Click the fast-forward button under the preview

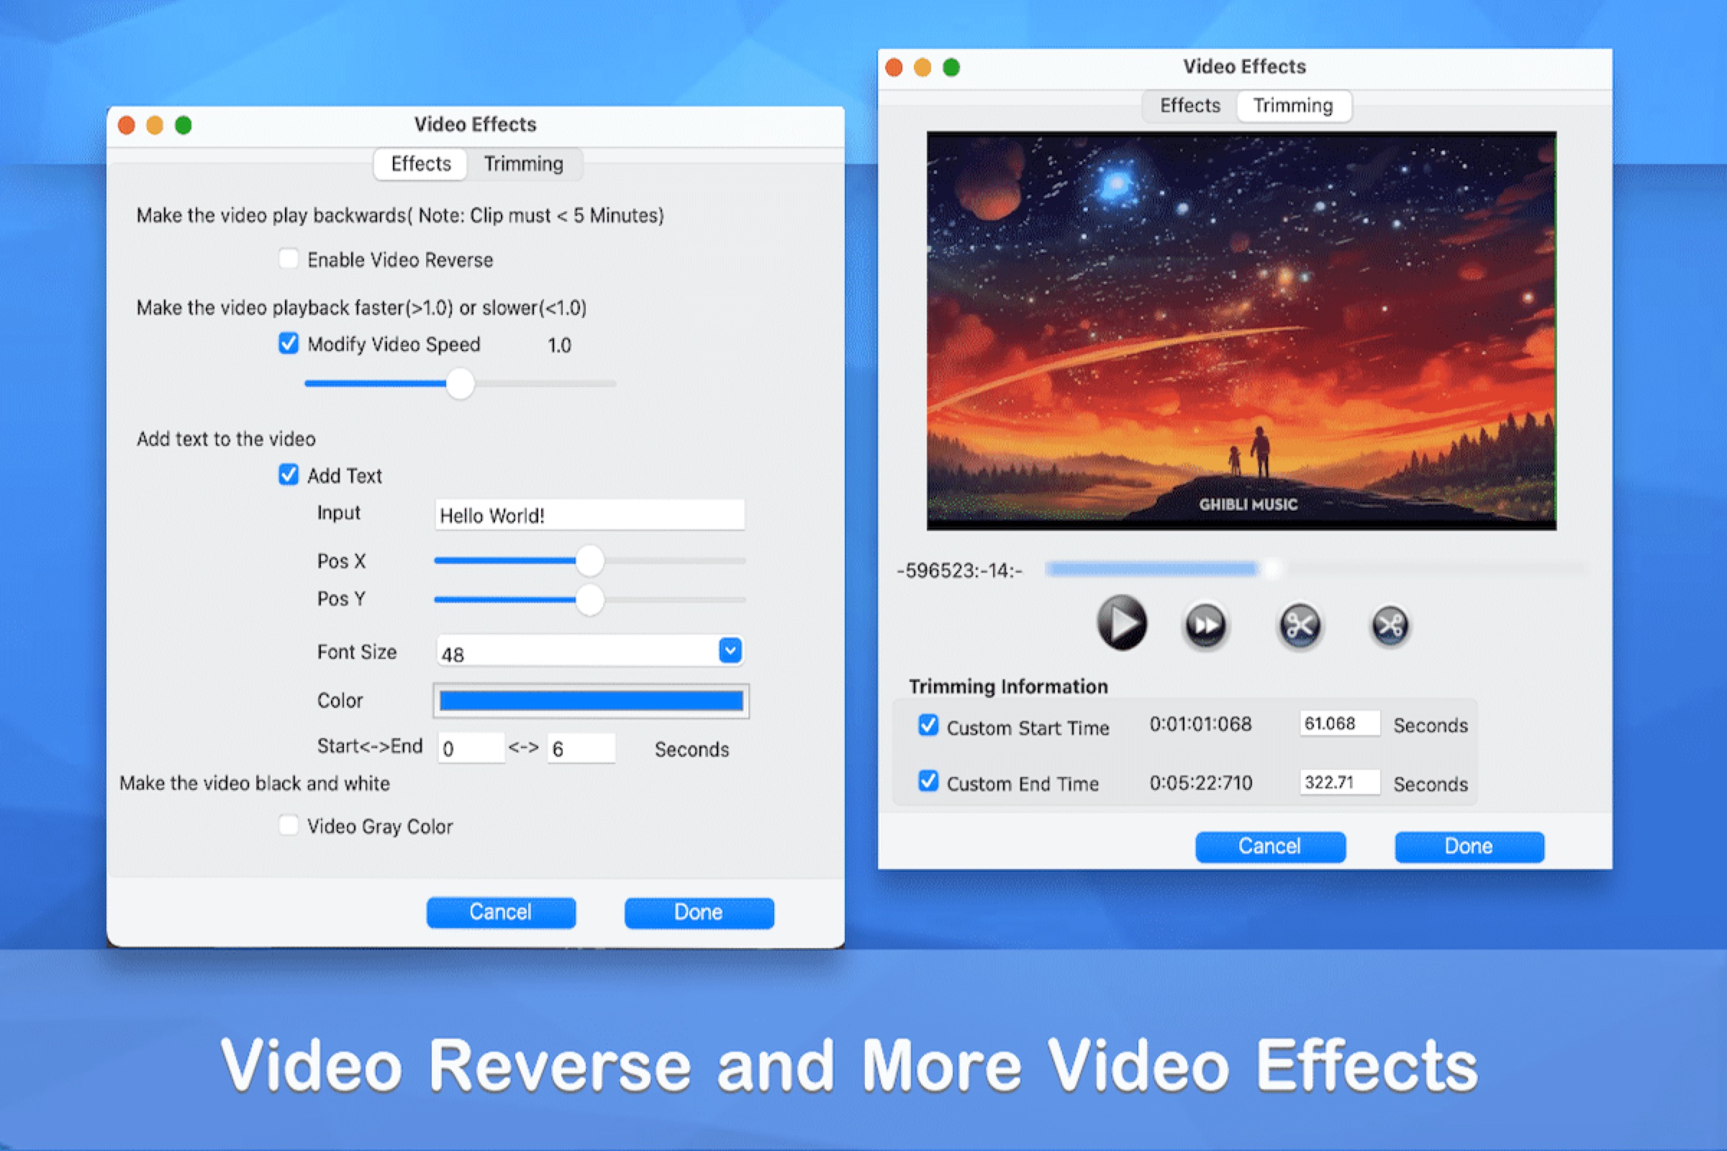pos(1205,625)
